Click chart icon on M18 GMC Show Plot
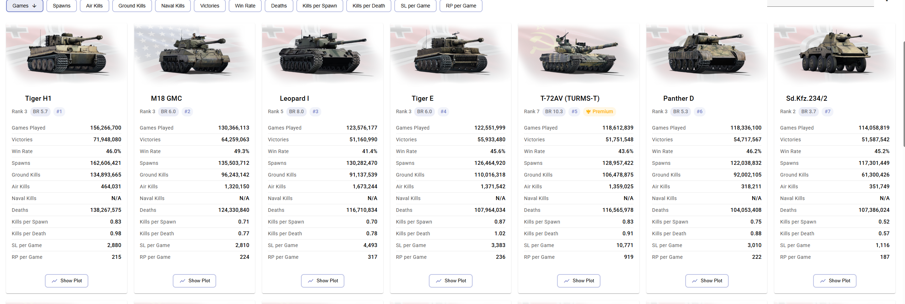This screenshot has height=304, width=905. [x=182, y=281]
